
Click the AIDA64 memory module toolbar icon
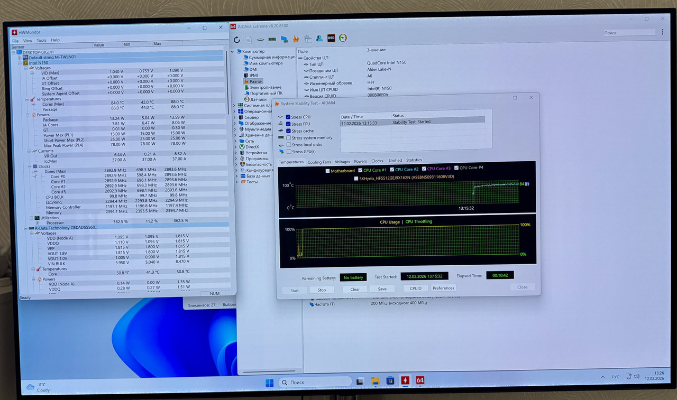pyautogui.click(x=272, y=39)
